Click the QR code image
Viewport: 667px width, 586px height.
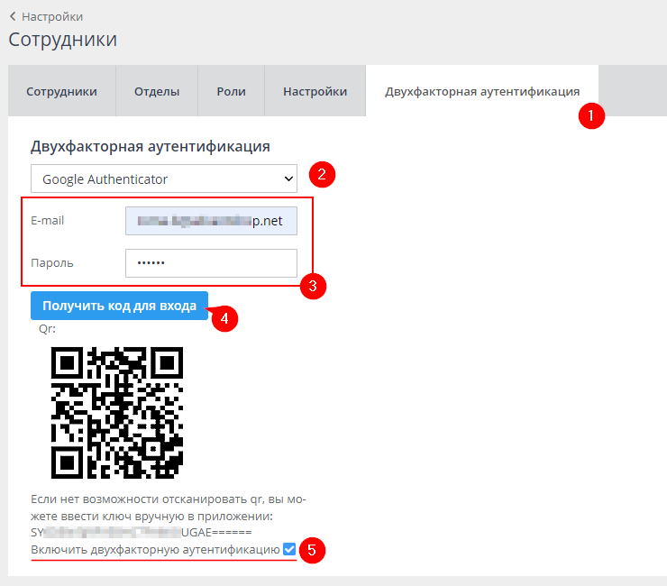click(x=117, y=412)
